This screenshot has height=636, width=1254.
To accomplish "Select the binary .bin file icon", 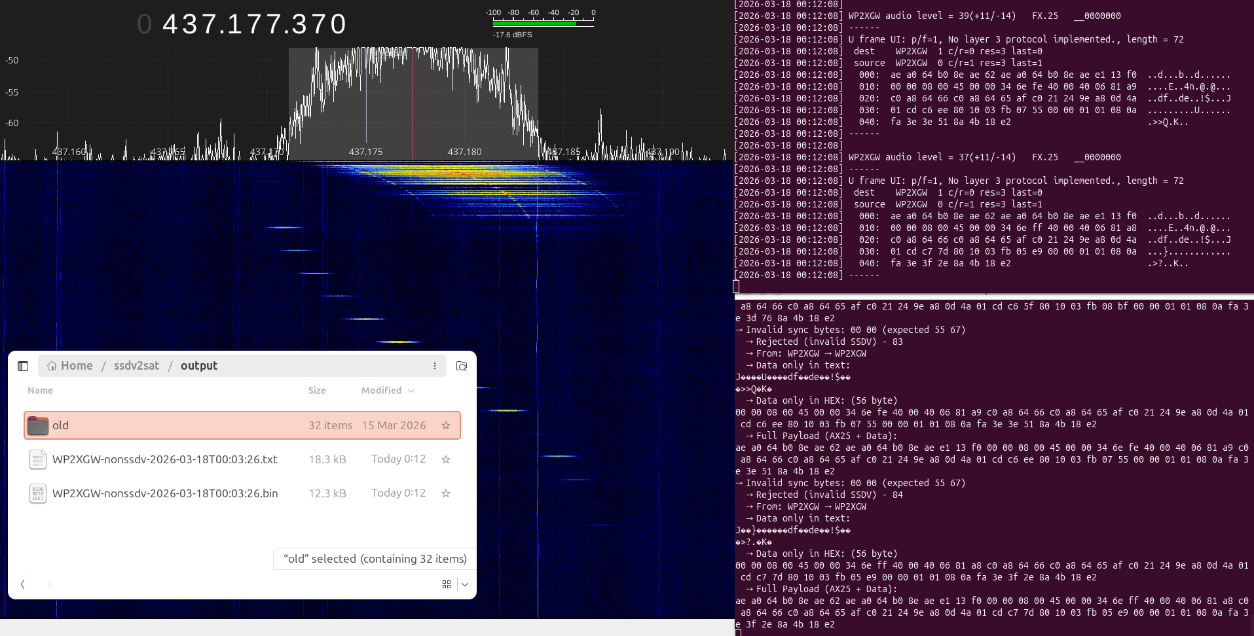I will click(38, 493).
